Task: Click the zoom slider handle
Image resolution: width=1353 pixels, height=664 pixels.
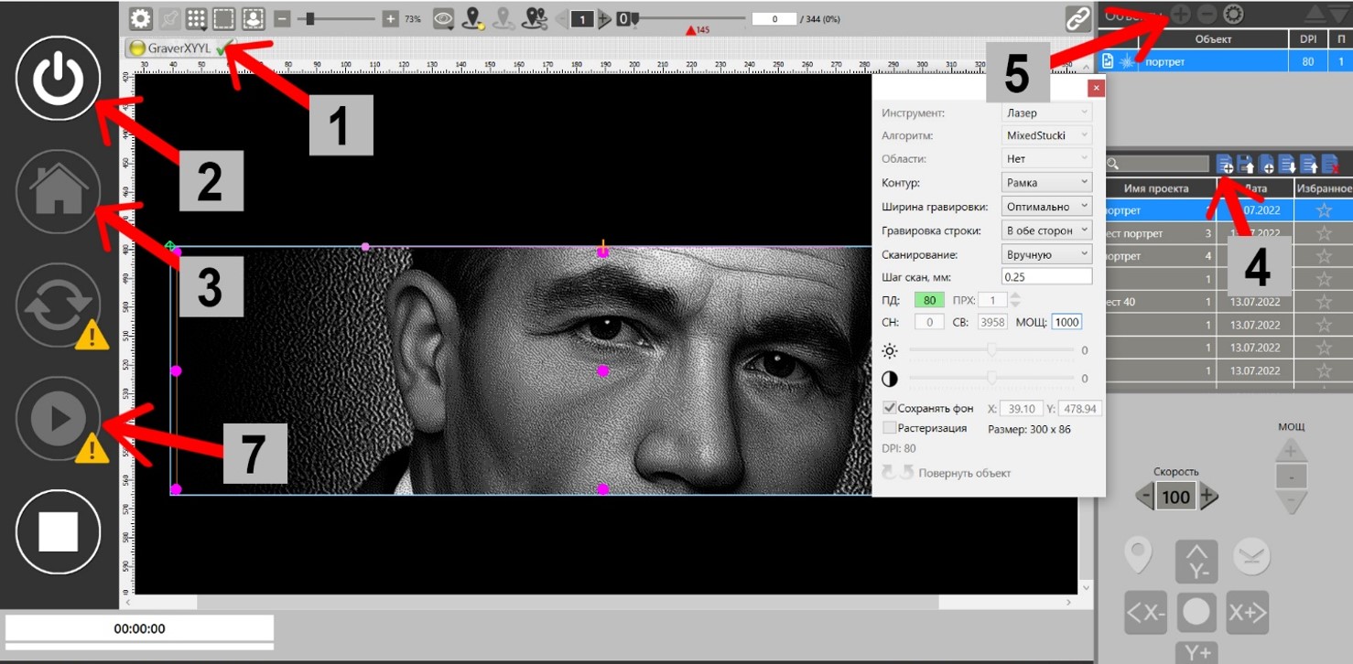Action: point(311,18)
